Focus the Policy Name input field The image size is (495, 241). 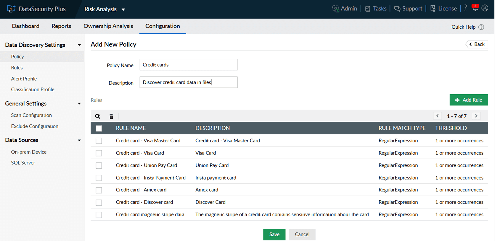pos(188,65)
